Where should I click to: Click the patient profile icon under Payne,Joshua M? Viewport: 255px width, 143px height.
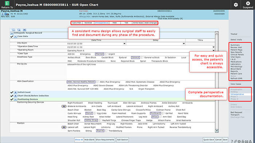[3, 14]
